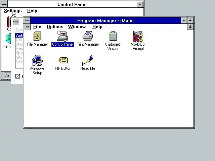Open the File menu in Program Manager
The height and width of the screenshot is (161, 215).
37,27
